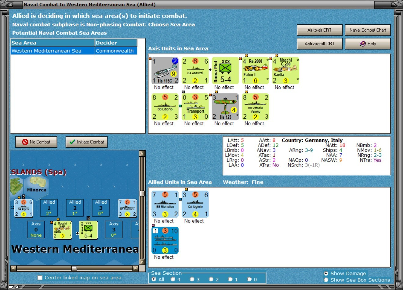Image resolution: width=403 pixels, height=290 pixels.
Task: Choose the Show Damage option
Action: (x=326, y=273)
